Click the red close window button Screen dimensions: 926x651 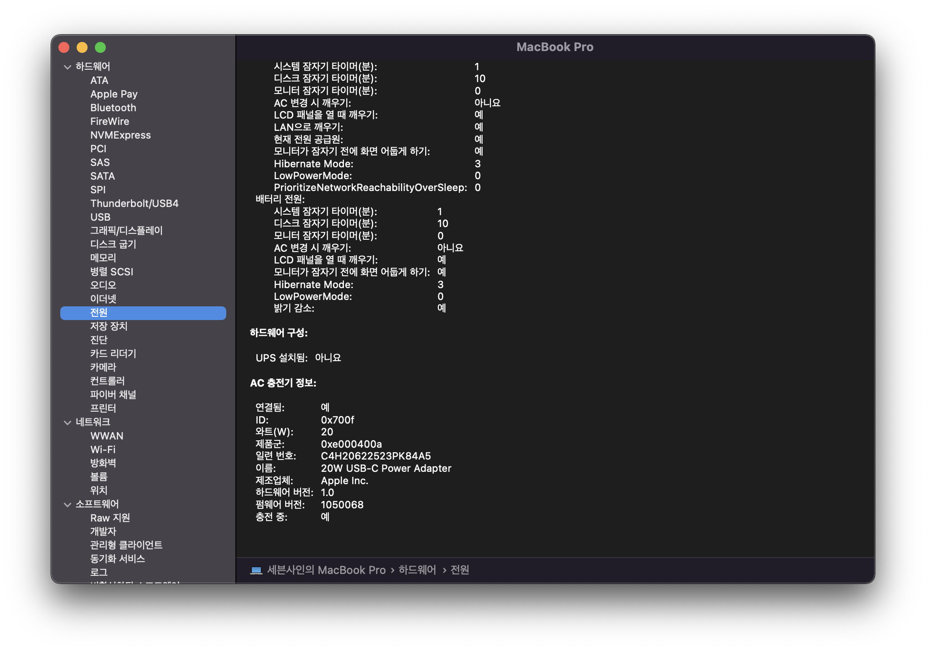(64, 47)
